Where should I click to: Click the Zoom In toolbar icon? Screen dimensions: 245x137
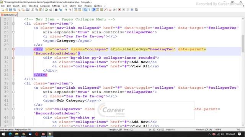66,10
